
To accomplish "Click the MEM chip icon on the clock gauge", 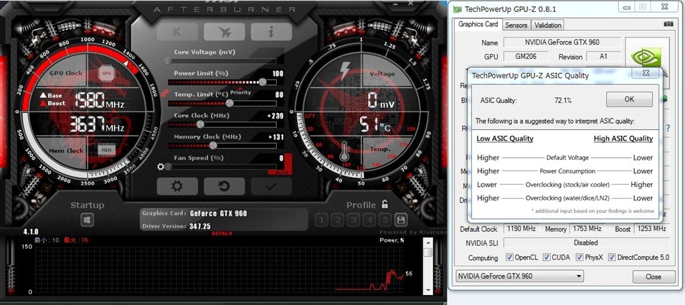I will [106, 150].
